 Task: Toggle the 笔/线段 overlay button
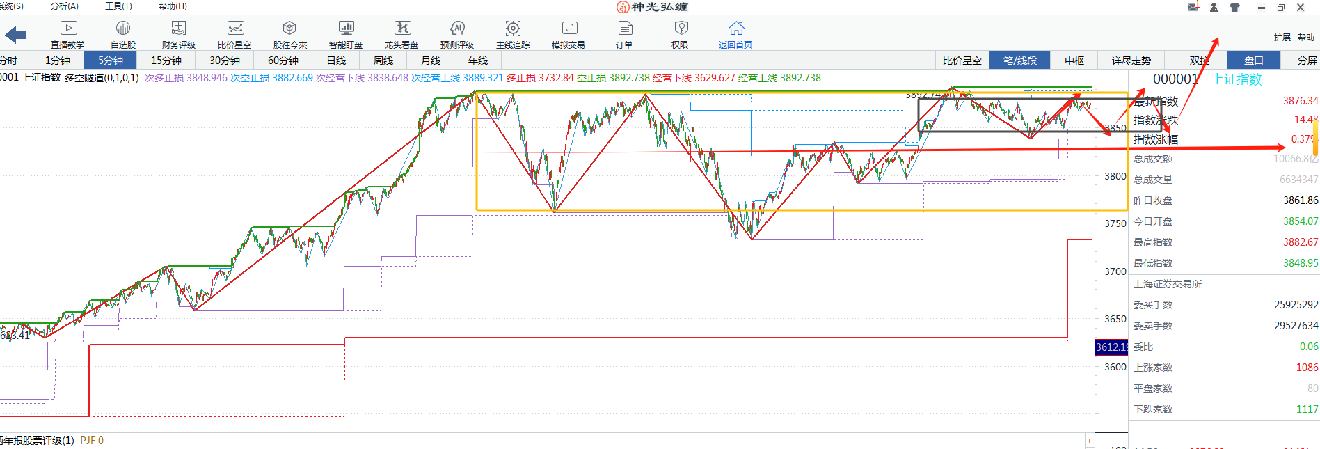click(x=1019, y=61)
